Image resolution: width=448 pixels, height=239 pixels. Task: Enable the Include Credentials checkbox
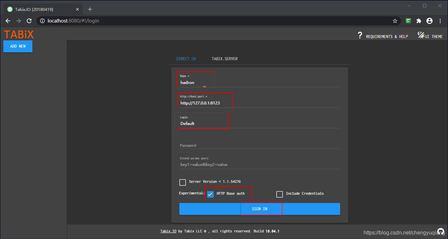coord(280,194)
